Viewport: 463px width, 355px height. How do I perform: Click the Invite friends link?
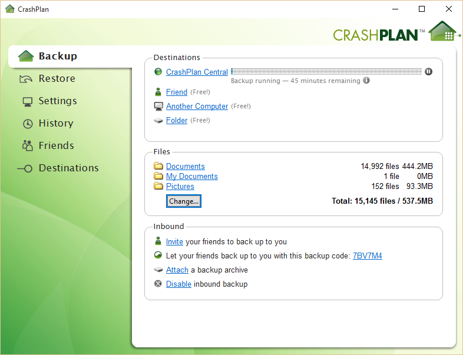(x=174, y=242)
